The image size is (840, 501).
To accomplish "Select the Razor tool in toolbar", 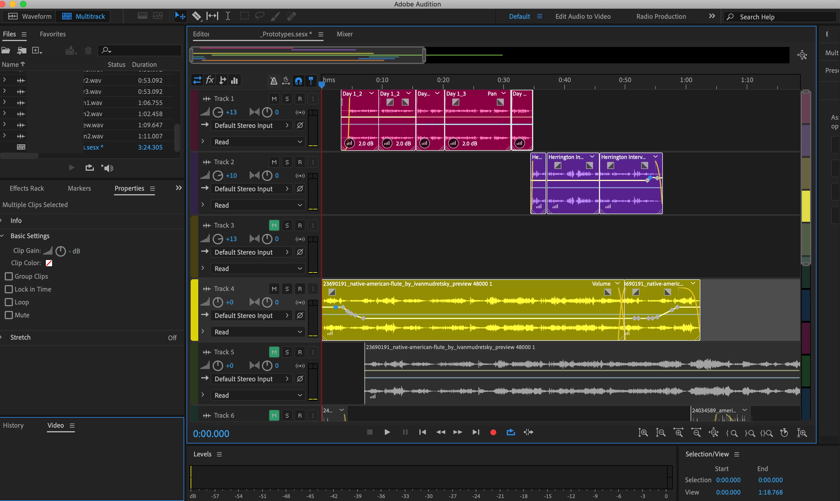I will point(197,16).
